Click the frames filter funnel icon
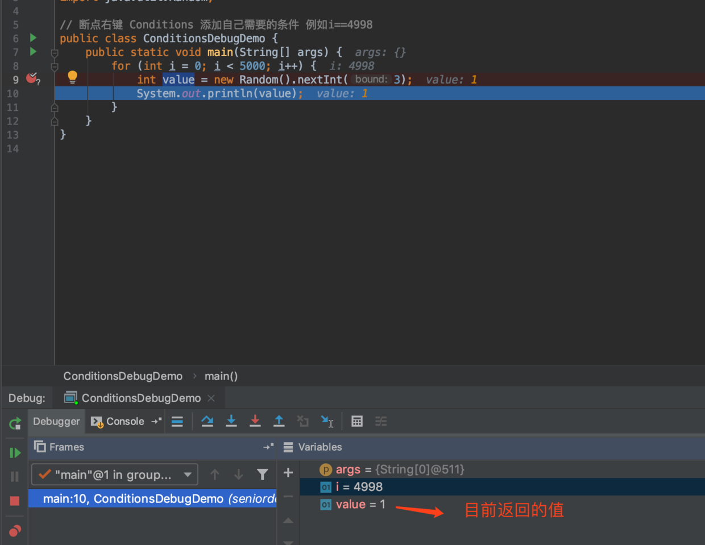 tap(262, 474)
